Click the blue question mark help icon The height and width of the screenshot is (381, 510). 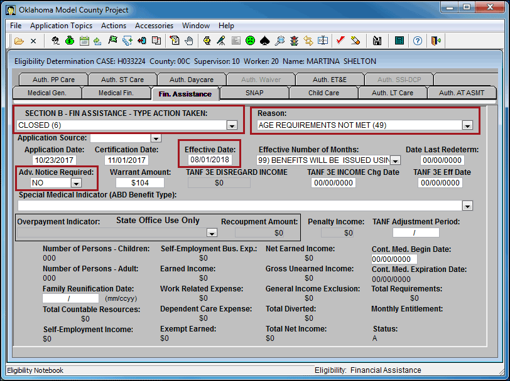click(418, 41)
